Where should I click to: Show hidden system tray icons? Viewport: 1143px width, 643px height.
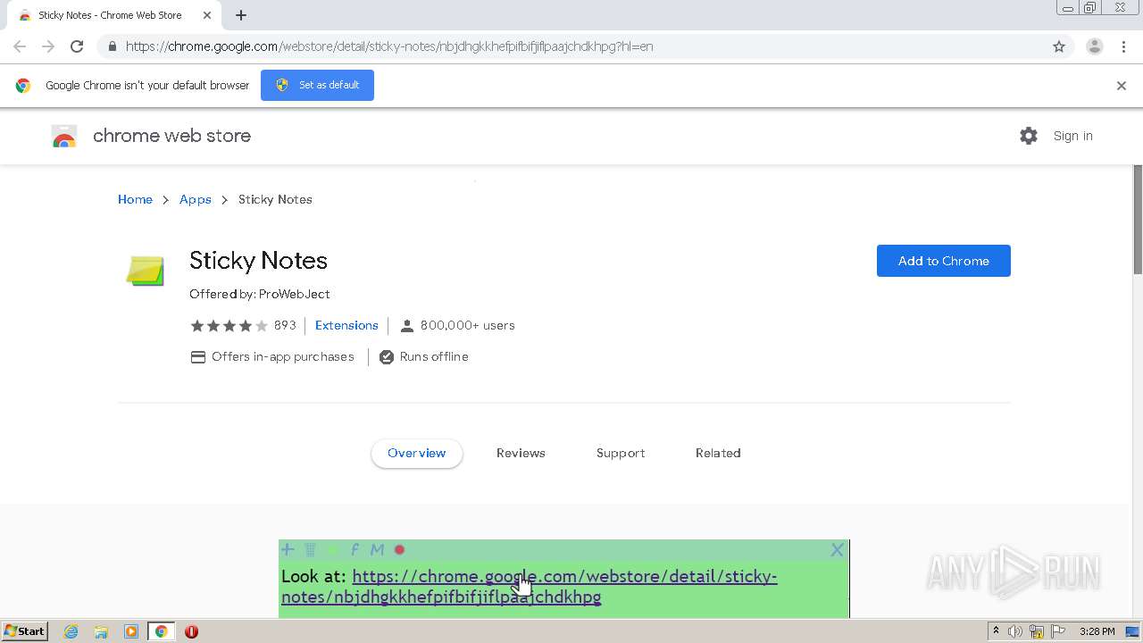tap(996, 631)
